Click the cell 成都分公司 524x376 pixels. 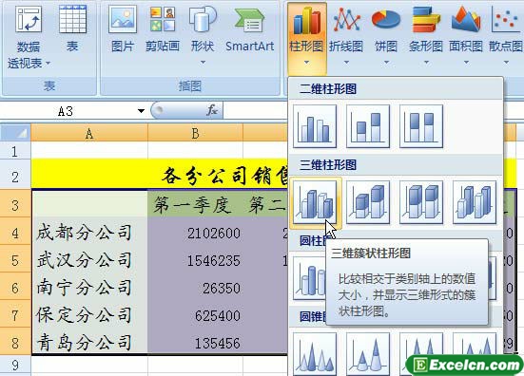[x=89, y=232]
